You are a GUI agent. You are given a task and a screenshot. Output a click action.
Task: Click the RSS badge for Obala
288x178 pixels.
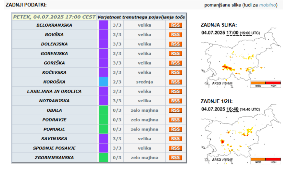click(175, 110)
